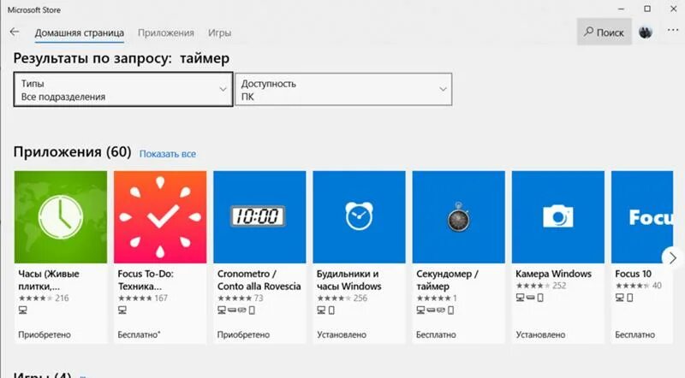Click the Cronometro / Conto alla Rovescia title
Image resolution: width=685 pixels, height=378 pixels.
pyautogui.click(x=259, y=280)
